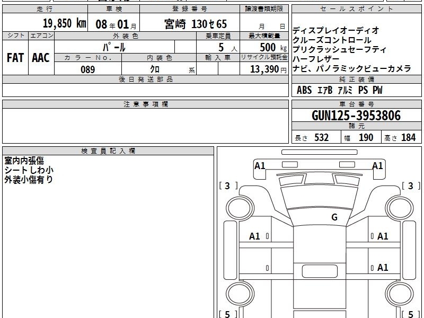Image resolution: width=424 pixels, height=318 pixels.
Task: Select the AAC air conditioner value
Action: 41,58
